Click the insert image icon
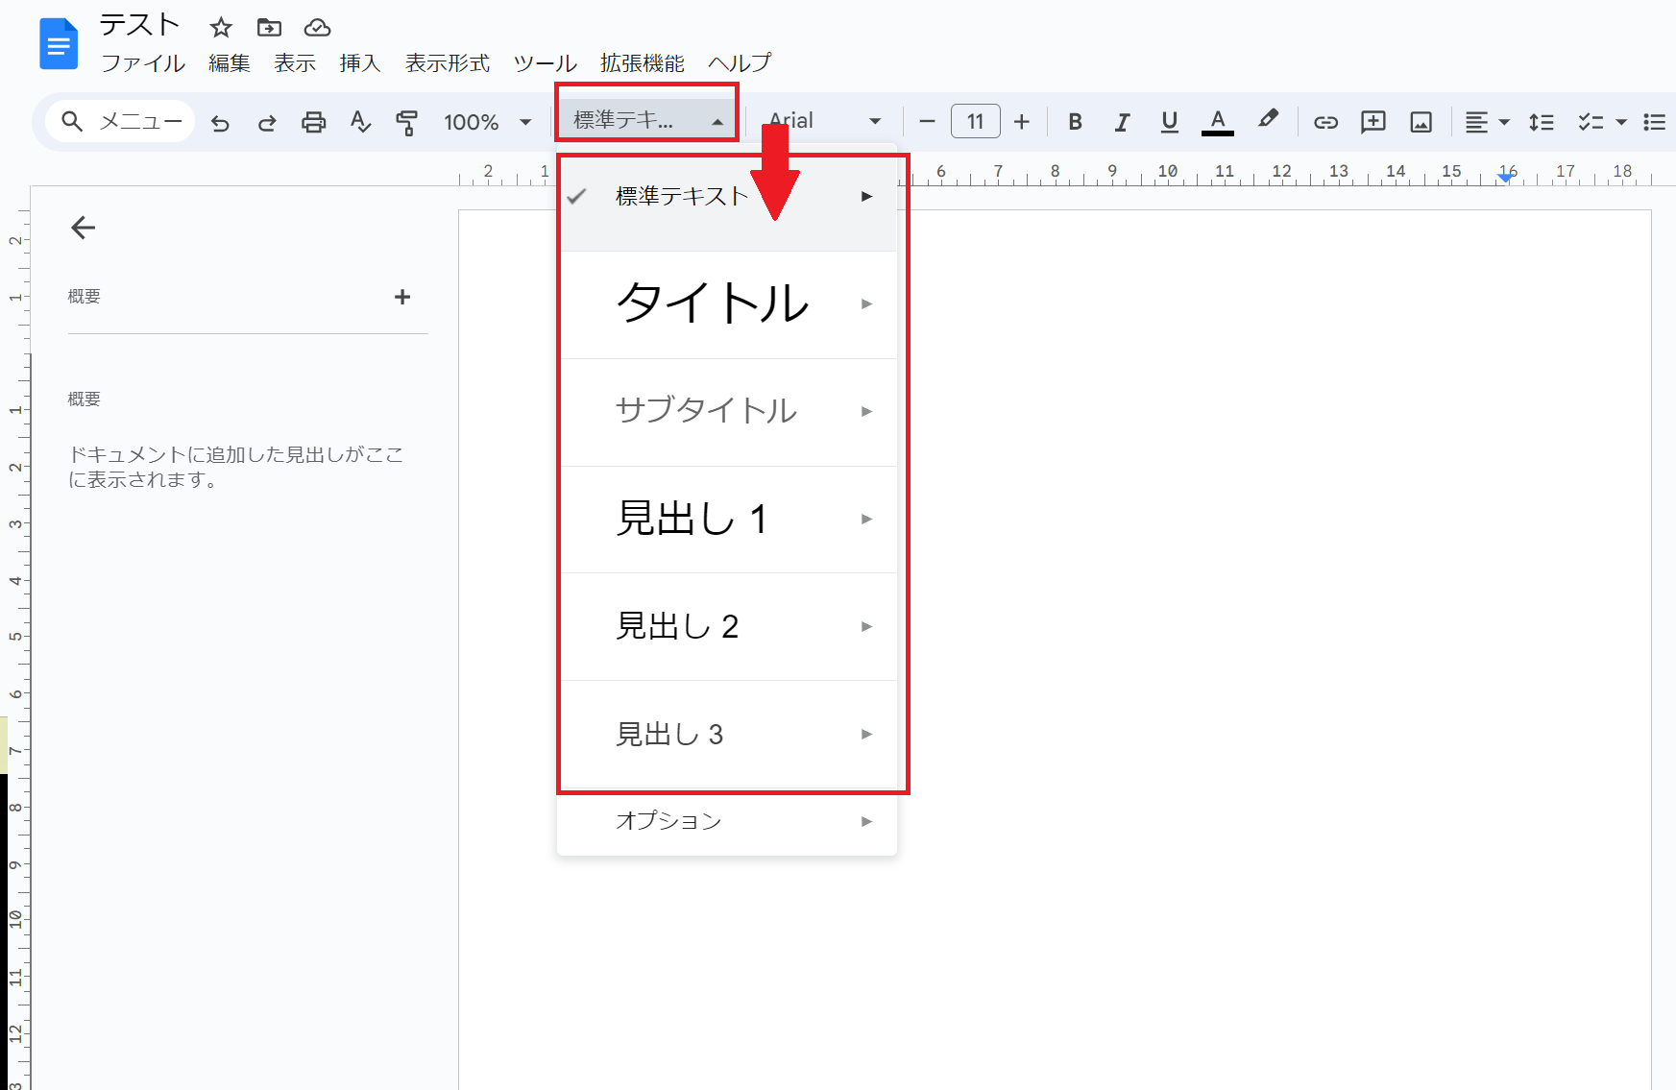Image resolution: width=1676 pixels, height=1090 pixels. [1421, 122]
